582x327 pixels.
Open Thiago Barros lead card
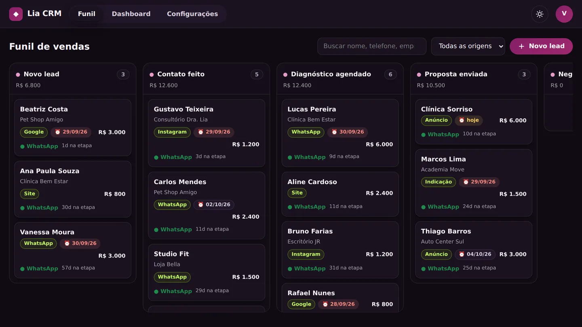tap(474, 250)
